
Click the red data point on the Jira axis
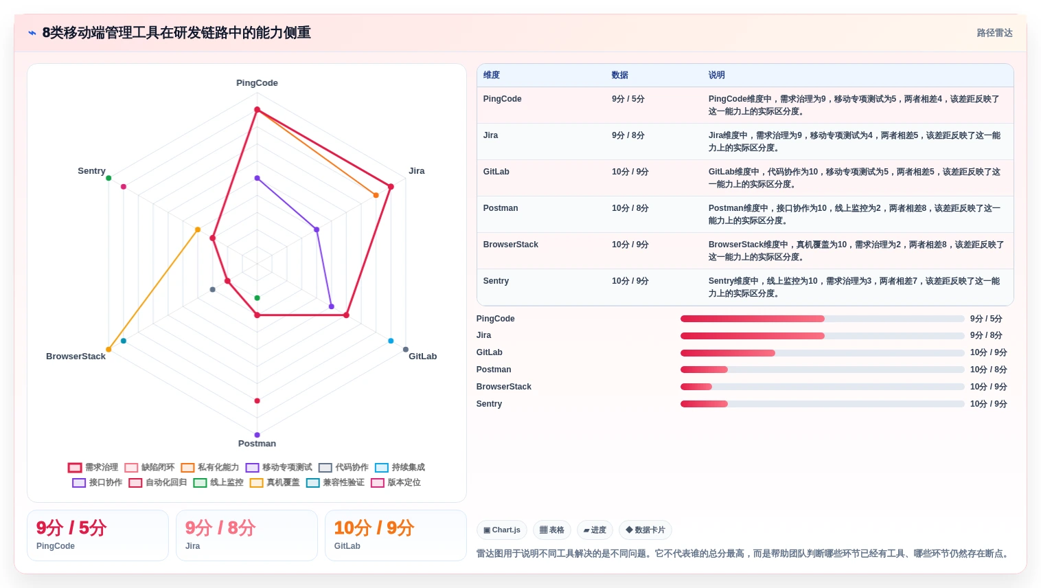pos(391,187)
